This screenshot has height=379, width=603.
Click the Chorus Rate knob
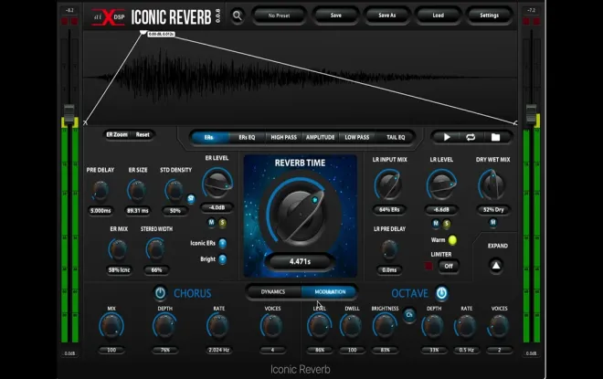pos(218,326)
